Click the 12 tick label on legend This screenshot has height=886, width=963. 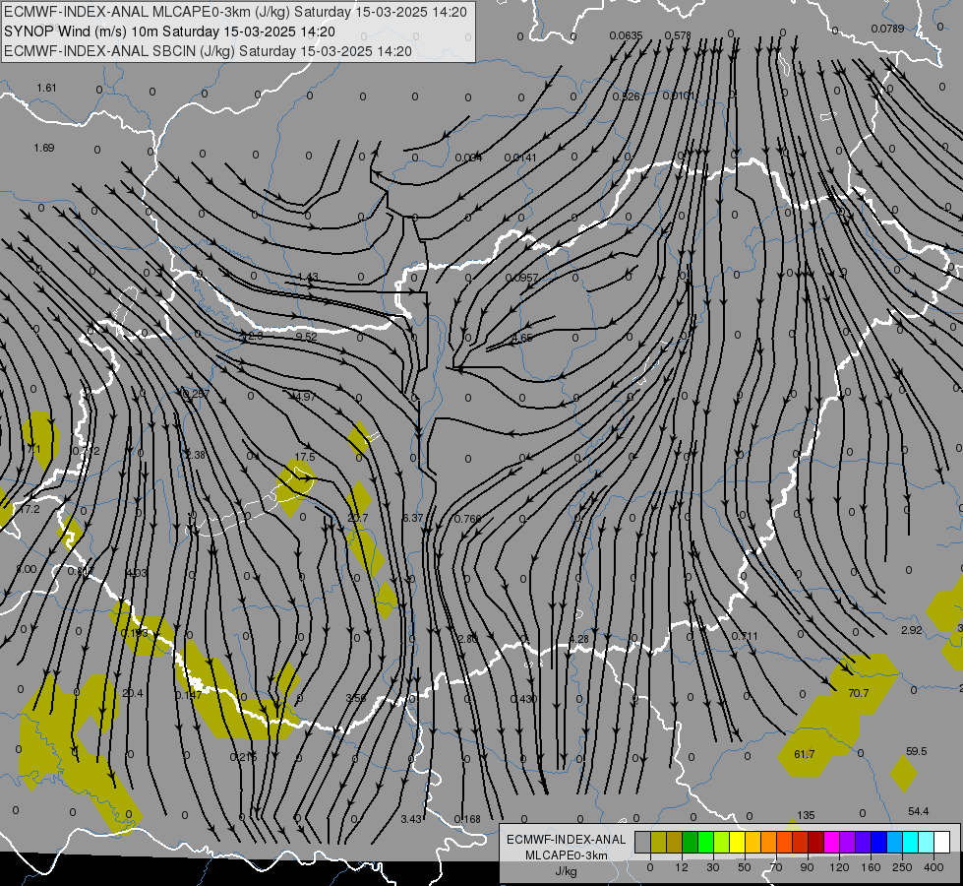(681, 867)
